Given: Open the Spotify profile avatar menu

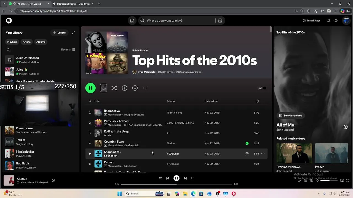Looking at the screenshot, I should click(346, 21).
